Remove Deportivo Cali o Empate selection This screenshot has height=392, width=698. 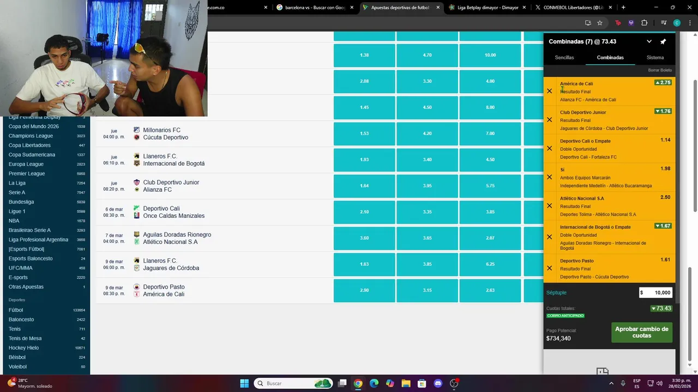tap(549, 149)
